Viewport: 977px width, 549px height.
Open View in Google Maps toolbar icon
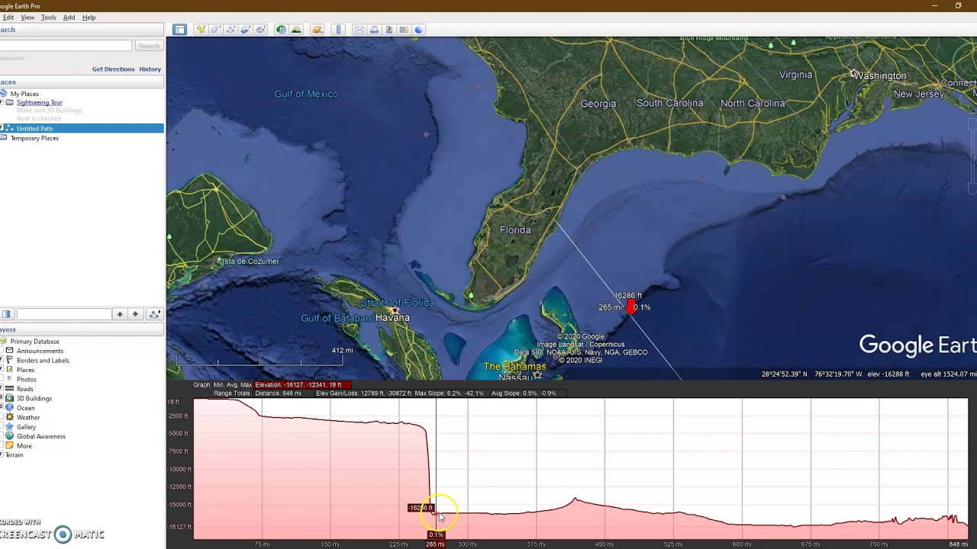pyautogui.click(x=404, y=30)
